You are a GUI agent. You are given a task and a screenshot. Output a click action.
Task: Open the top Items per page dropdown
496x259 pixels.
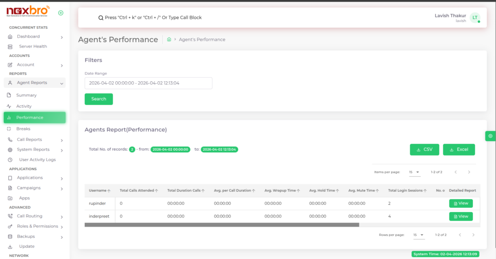point(414,172)
